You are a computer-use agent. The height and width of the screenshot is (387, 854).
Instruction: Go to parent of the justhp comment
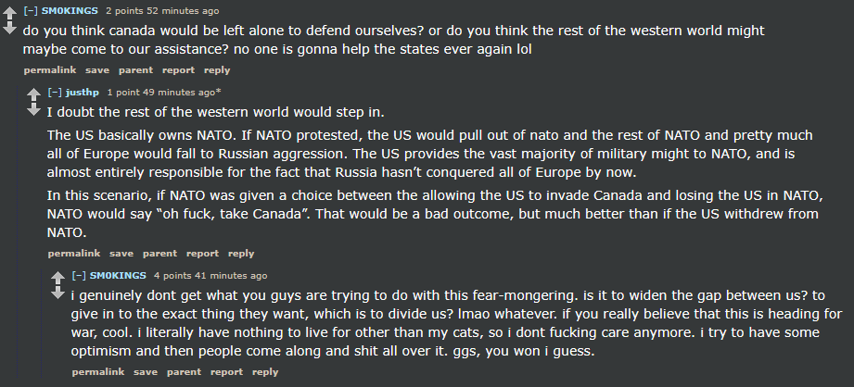coord(159,254)
